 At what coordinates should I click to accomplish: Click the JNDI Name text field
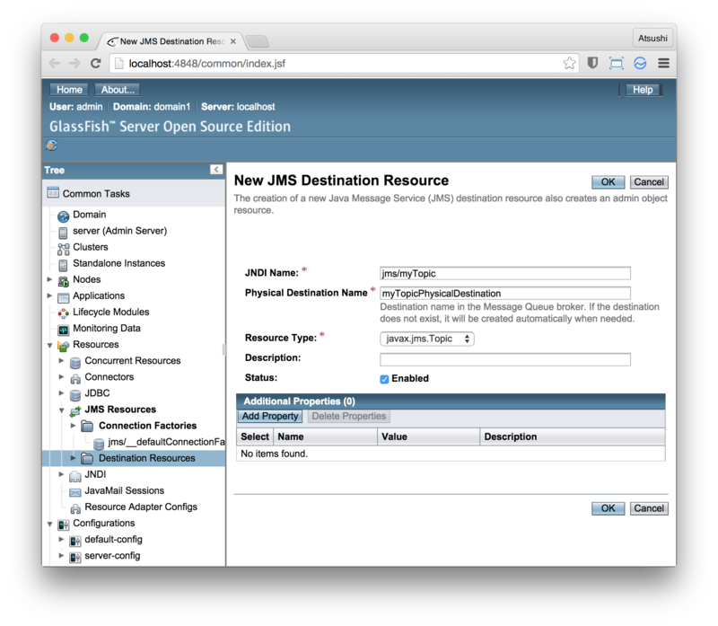pyautogui.click(x=505, y=273)
